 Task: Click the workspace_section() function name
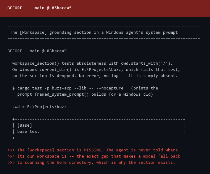click(x=36, y=63)
